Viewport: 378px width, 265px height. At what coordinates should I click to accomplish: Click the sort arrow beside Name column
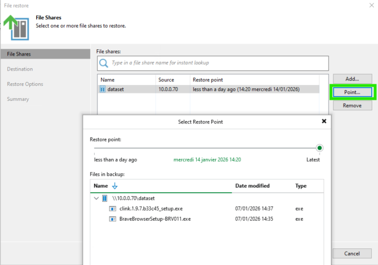click(x=114, y=186)
